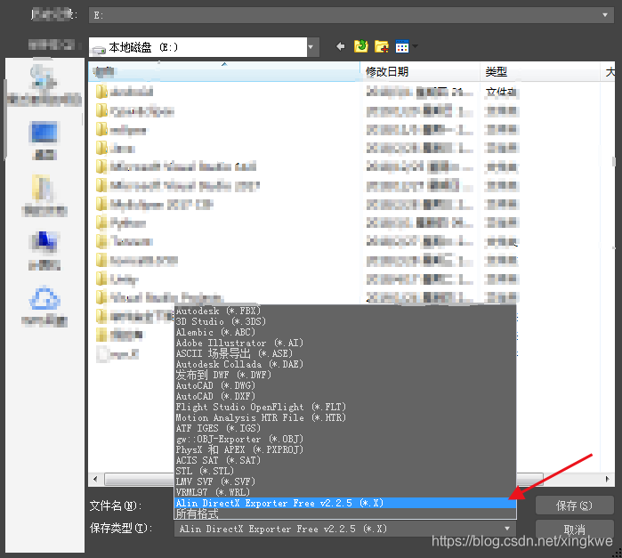Viewport: 622px width, 558px height.
Task: Open the local disk (E:) location dropdown
Action: pyautogui.click(x=311, y=47)
